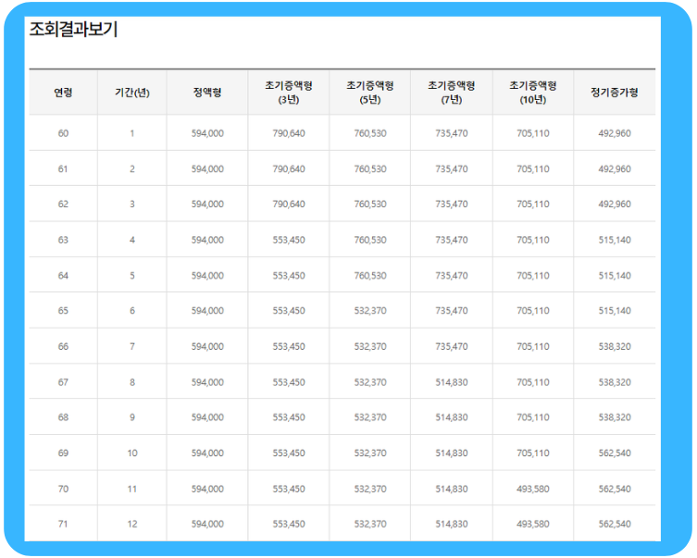Click 553,450 in the age 70 row
The image size is (697, 558).
(289, 489)
